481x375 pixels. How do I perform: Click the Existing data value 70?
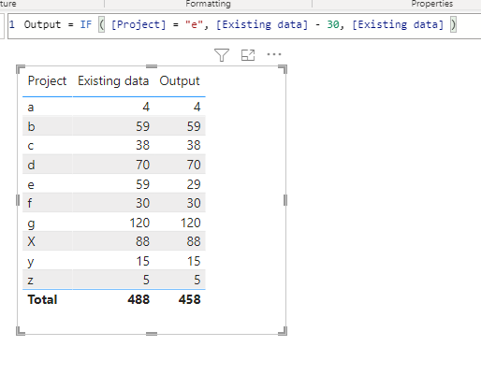pyautogui.click(x=142, y=165)
